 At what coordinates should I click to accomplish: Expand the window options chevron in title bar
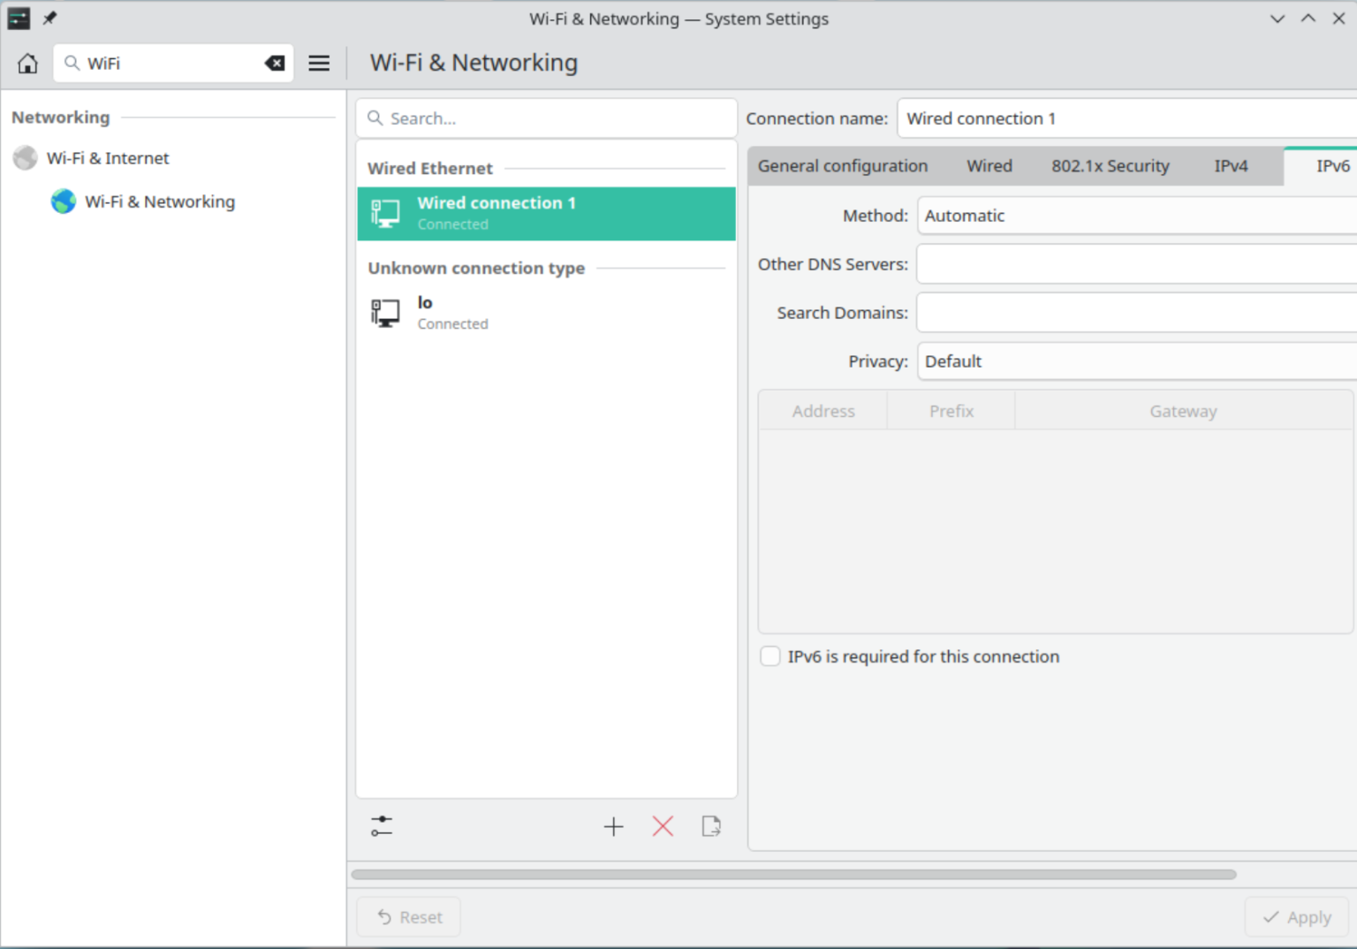tap(1277, 18)
